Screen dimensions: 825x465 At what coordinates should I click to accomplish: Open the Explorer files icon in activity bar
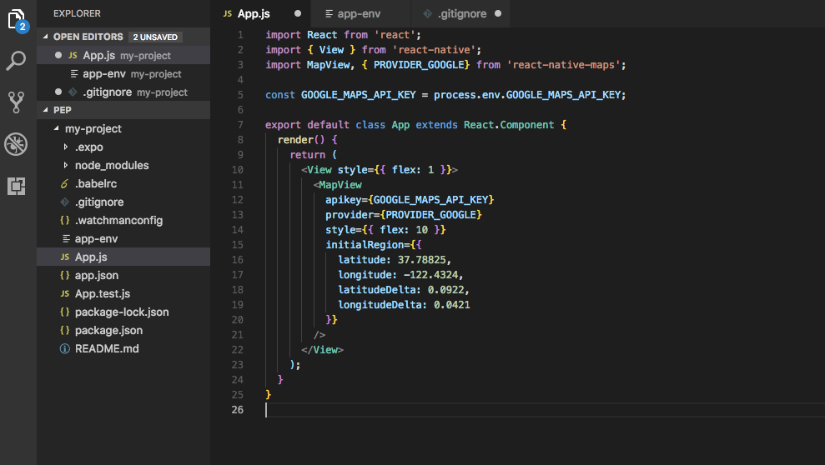(18, 20)
